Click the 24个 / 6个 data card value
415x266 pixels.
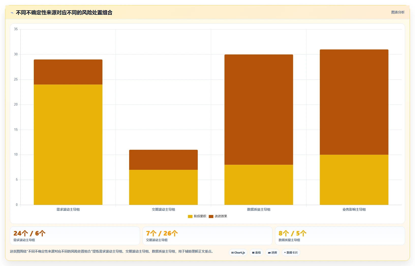pos(29,233)
